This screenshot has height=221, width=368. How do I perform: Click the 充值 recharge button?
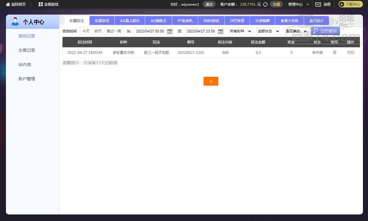pyautogui.click(x=276, y=4)
